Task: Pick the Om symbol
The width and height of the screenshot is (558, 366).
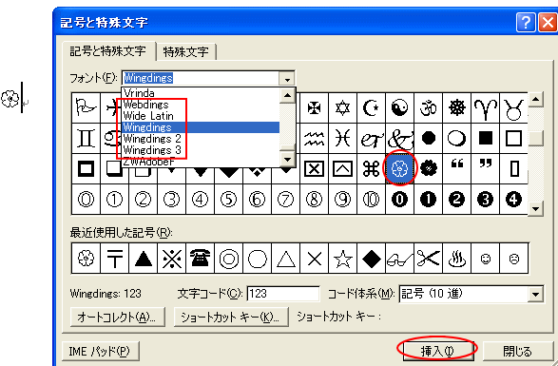Action: pyautogui.click(x=428, y=107)
